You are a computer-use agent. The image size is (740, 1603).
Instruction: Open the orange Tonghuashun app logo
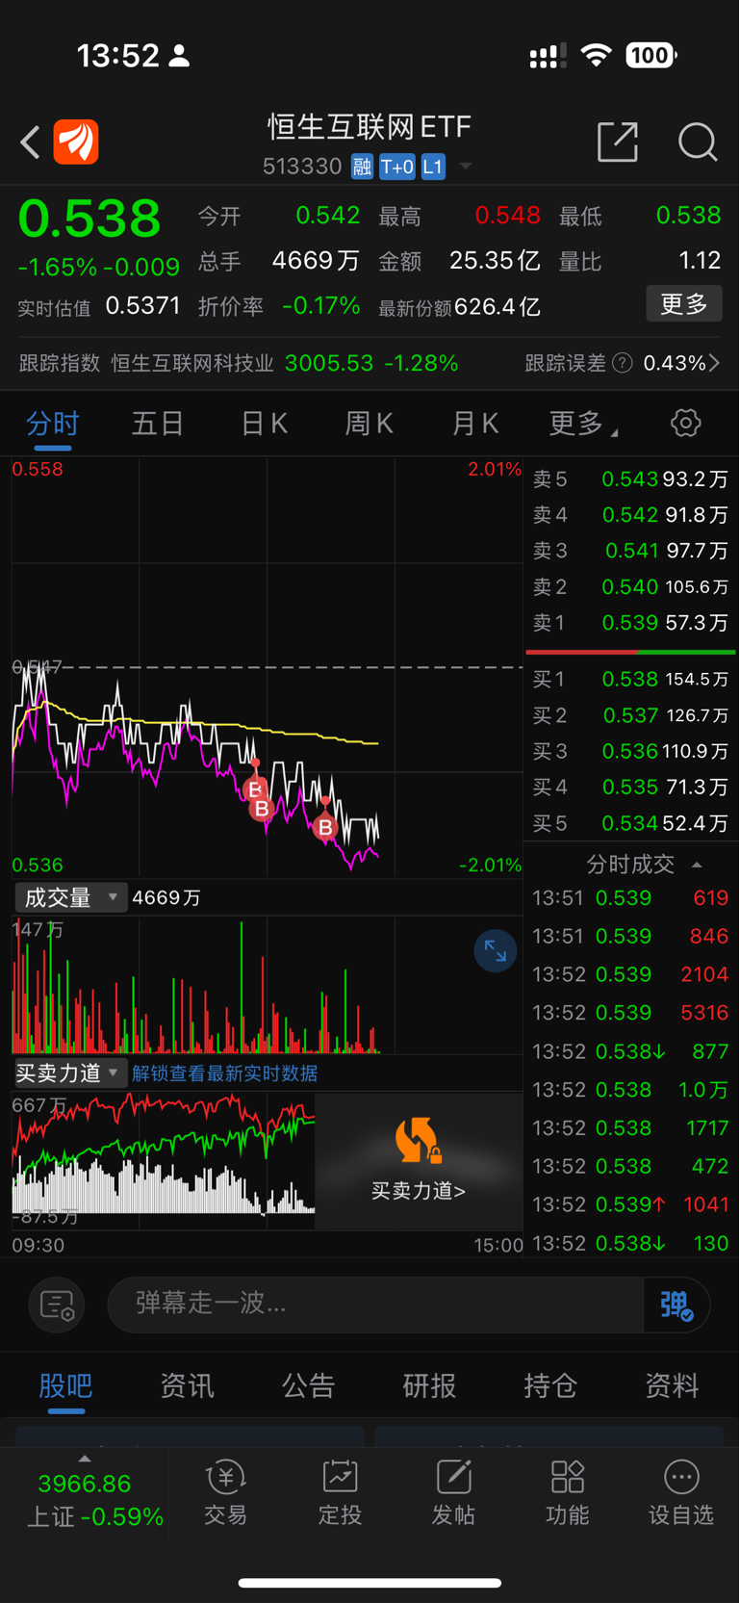[76, 142]
